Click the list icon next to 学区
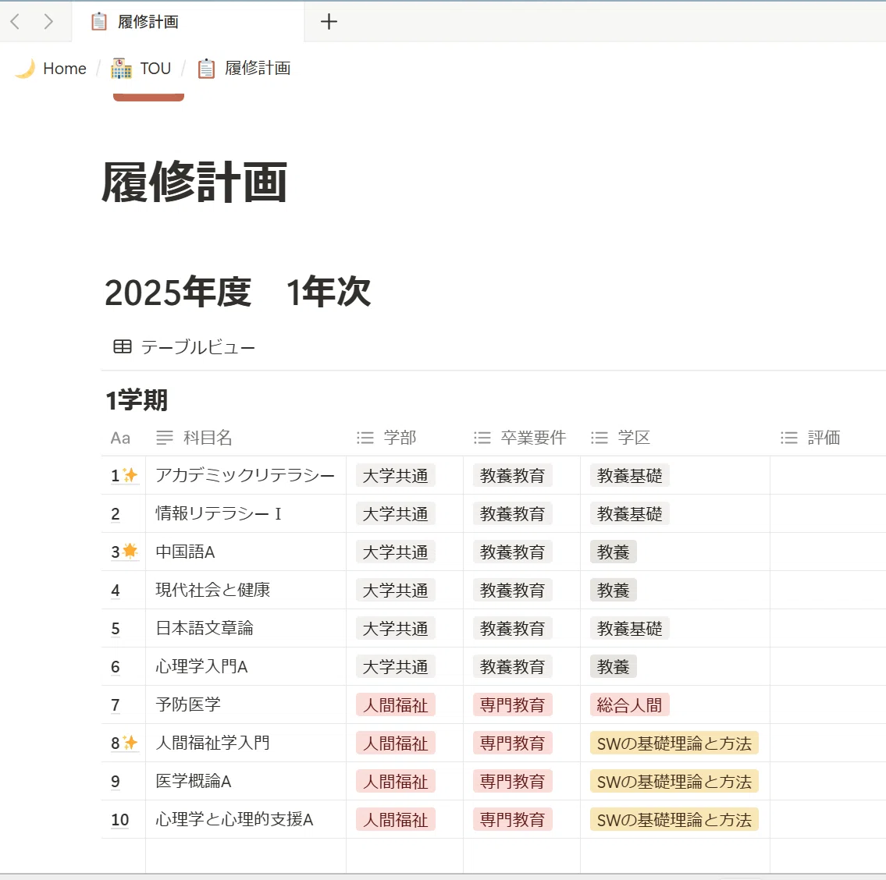Screen dimensions: 886x880 [599, 438]
